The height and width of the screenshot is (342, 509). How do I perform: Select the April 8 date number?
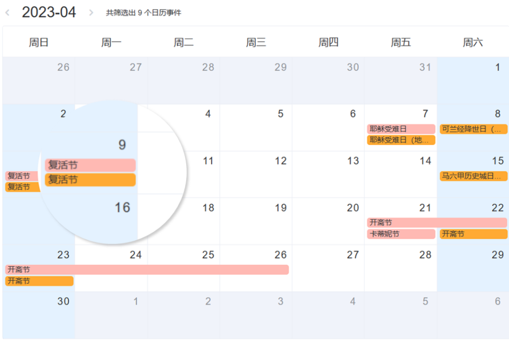click(498, 114)
